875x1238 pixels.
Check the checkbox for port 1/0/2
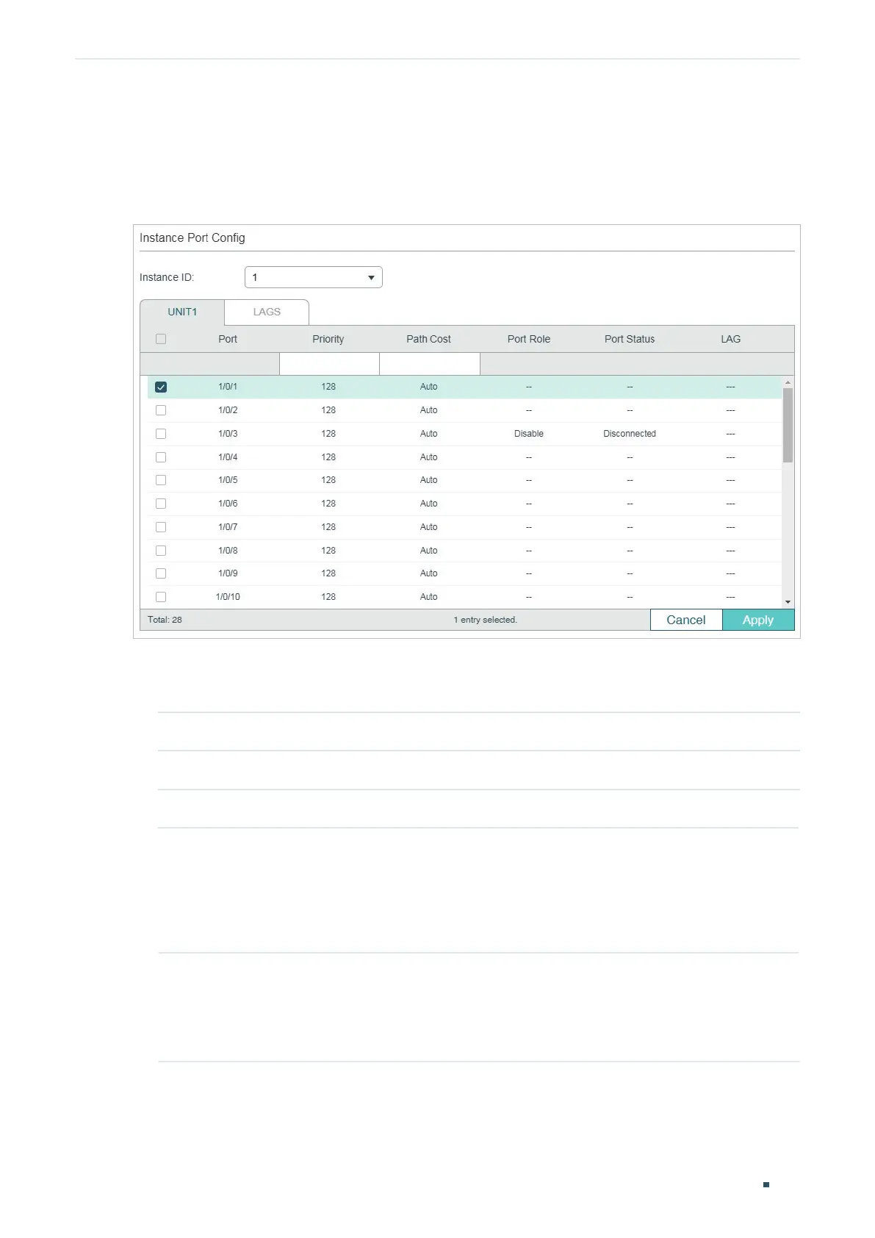coord(161,410)
